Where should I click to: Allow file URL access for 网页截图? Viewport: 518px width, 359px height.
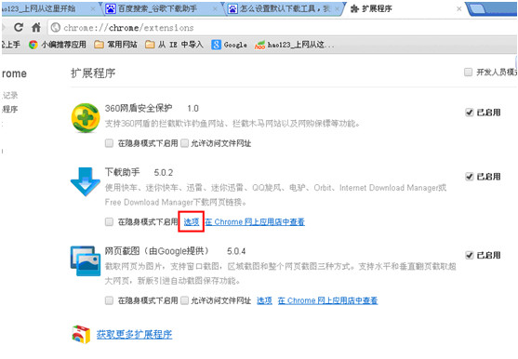pyautogui.click(x=185, y=300)
